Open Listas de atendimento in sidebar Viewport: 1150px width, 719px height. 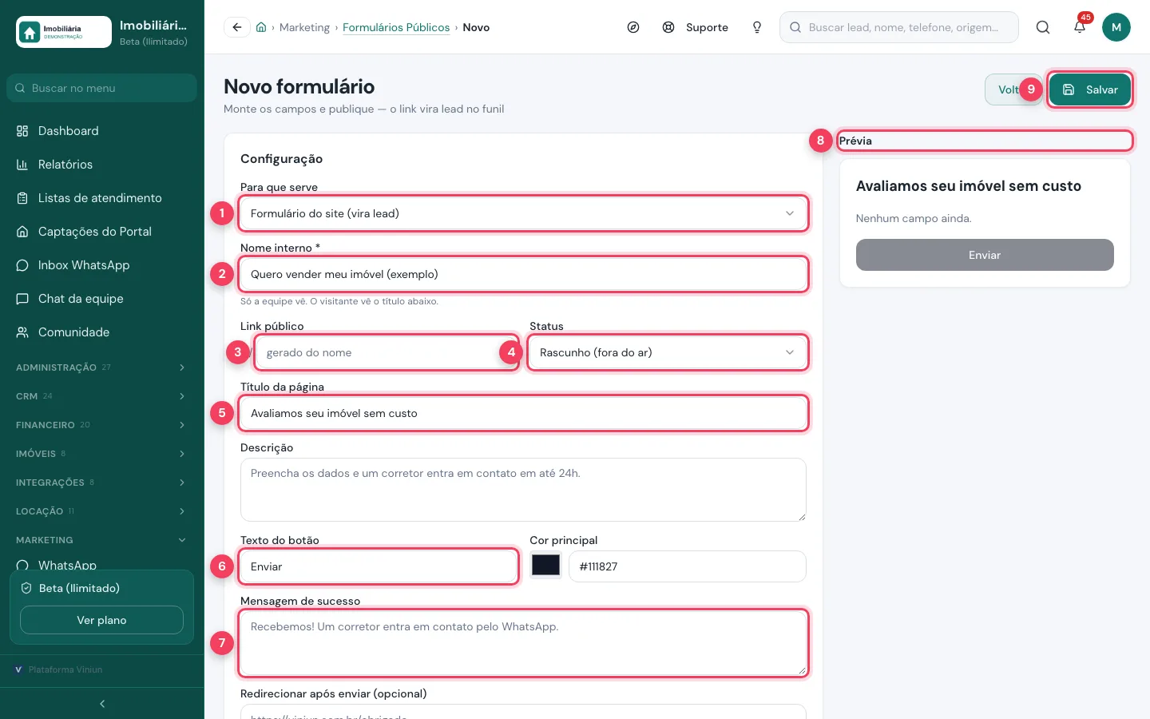[101, 198]
